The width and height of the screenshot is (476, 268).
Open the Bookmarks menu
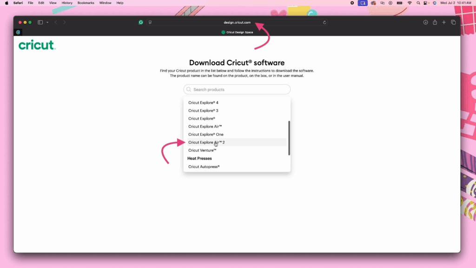point(86,3)
